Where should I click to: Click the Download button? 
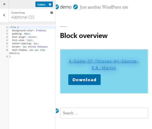[84, 80]
